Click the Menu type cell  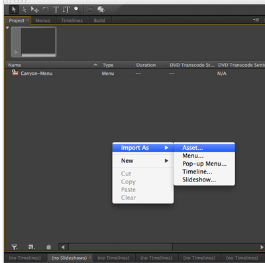pyautogui.click(x=108, y=74)
